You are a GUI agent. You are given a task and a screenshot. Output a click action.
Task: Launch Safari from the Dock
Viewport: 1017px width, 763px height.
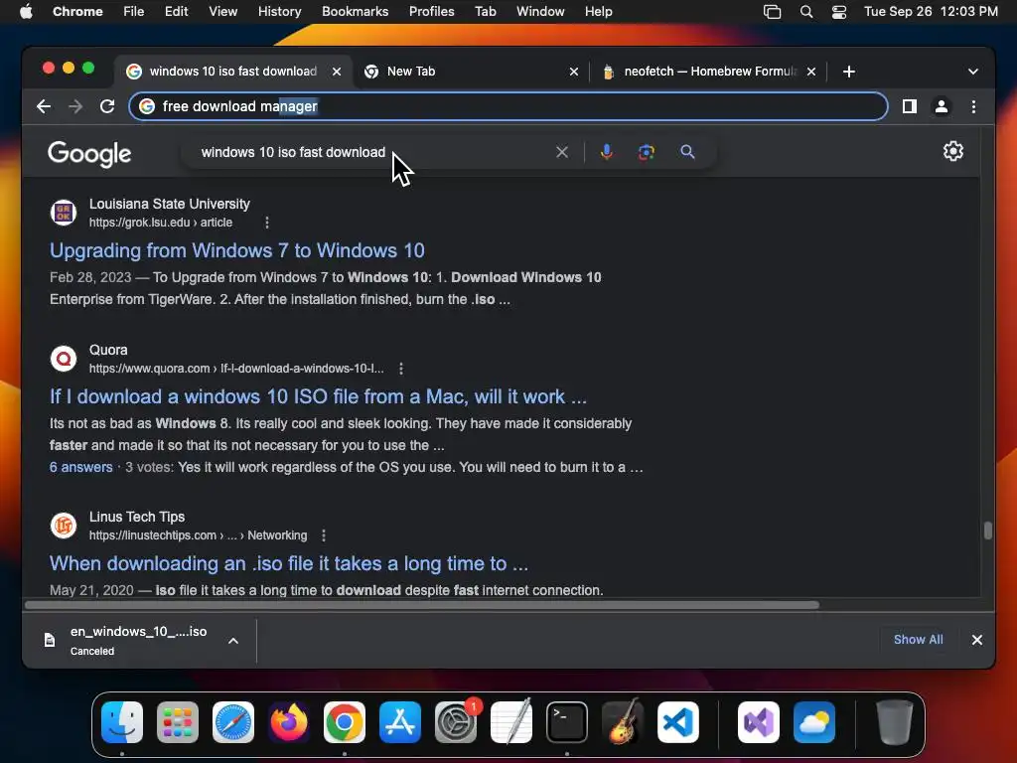232,722
